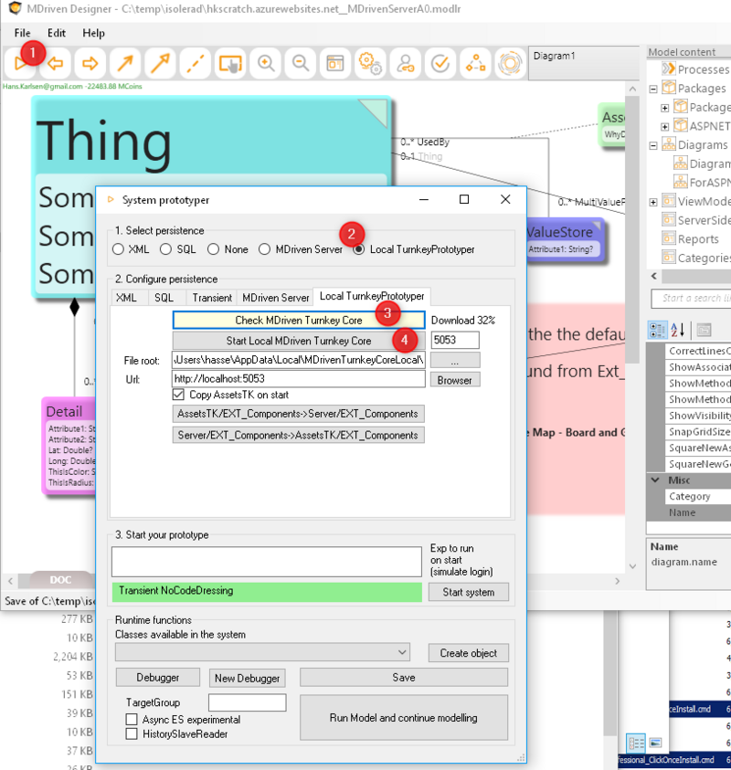Click the property pages icon in property grid

coord(704,330)
